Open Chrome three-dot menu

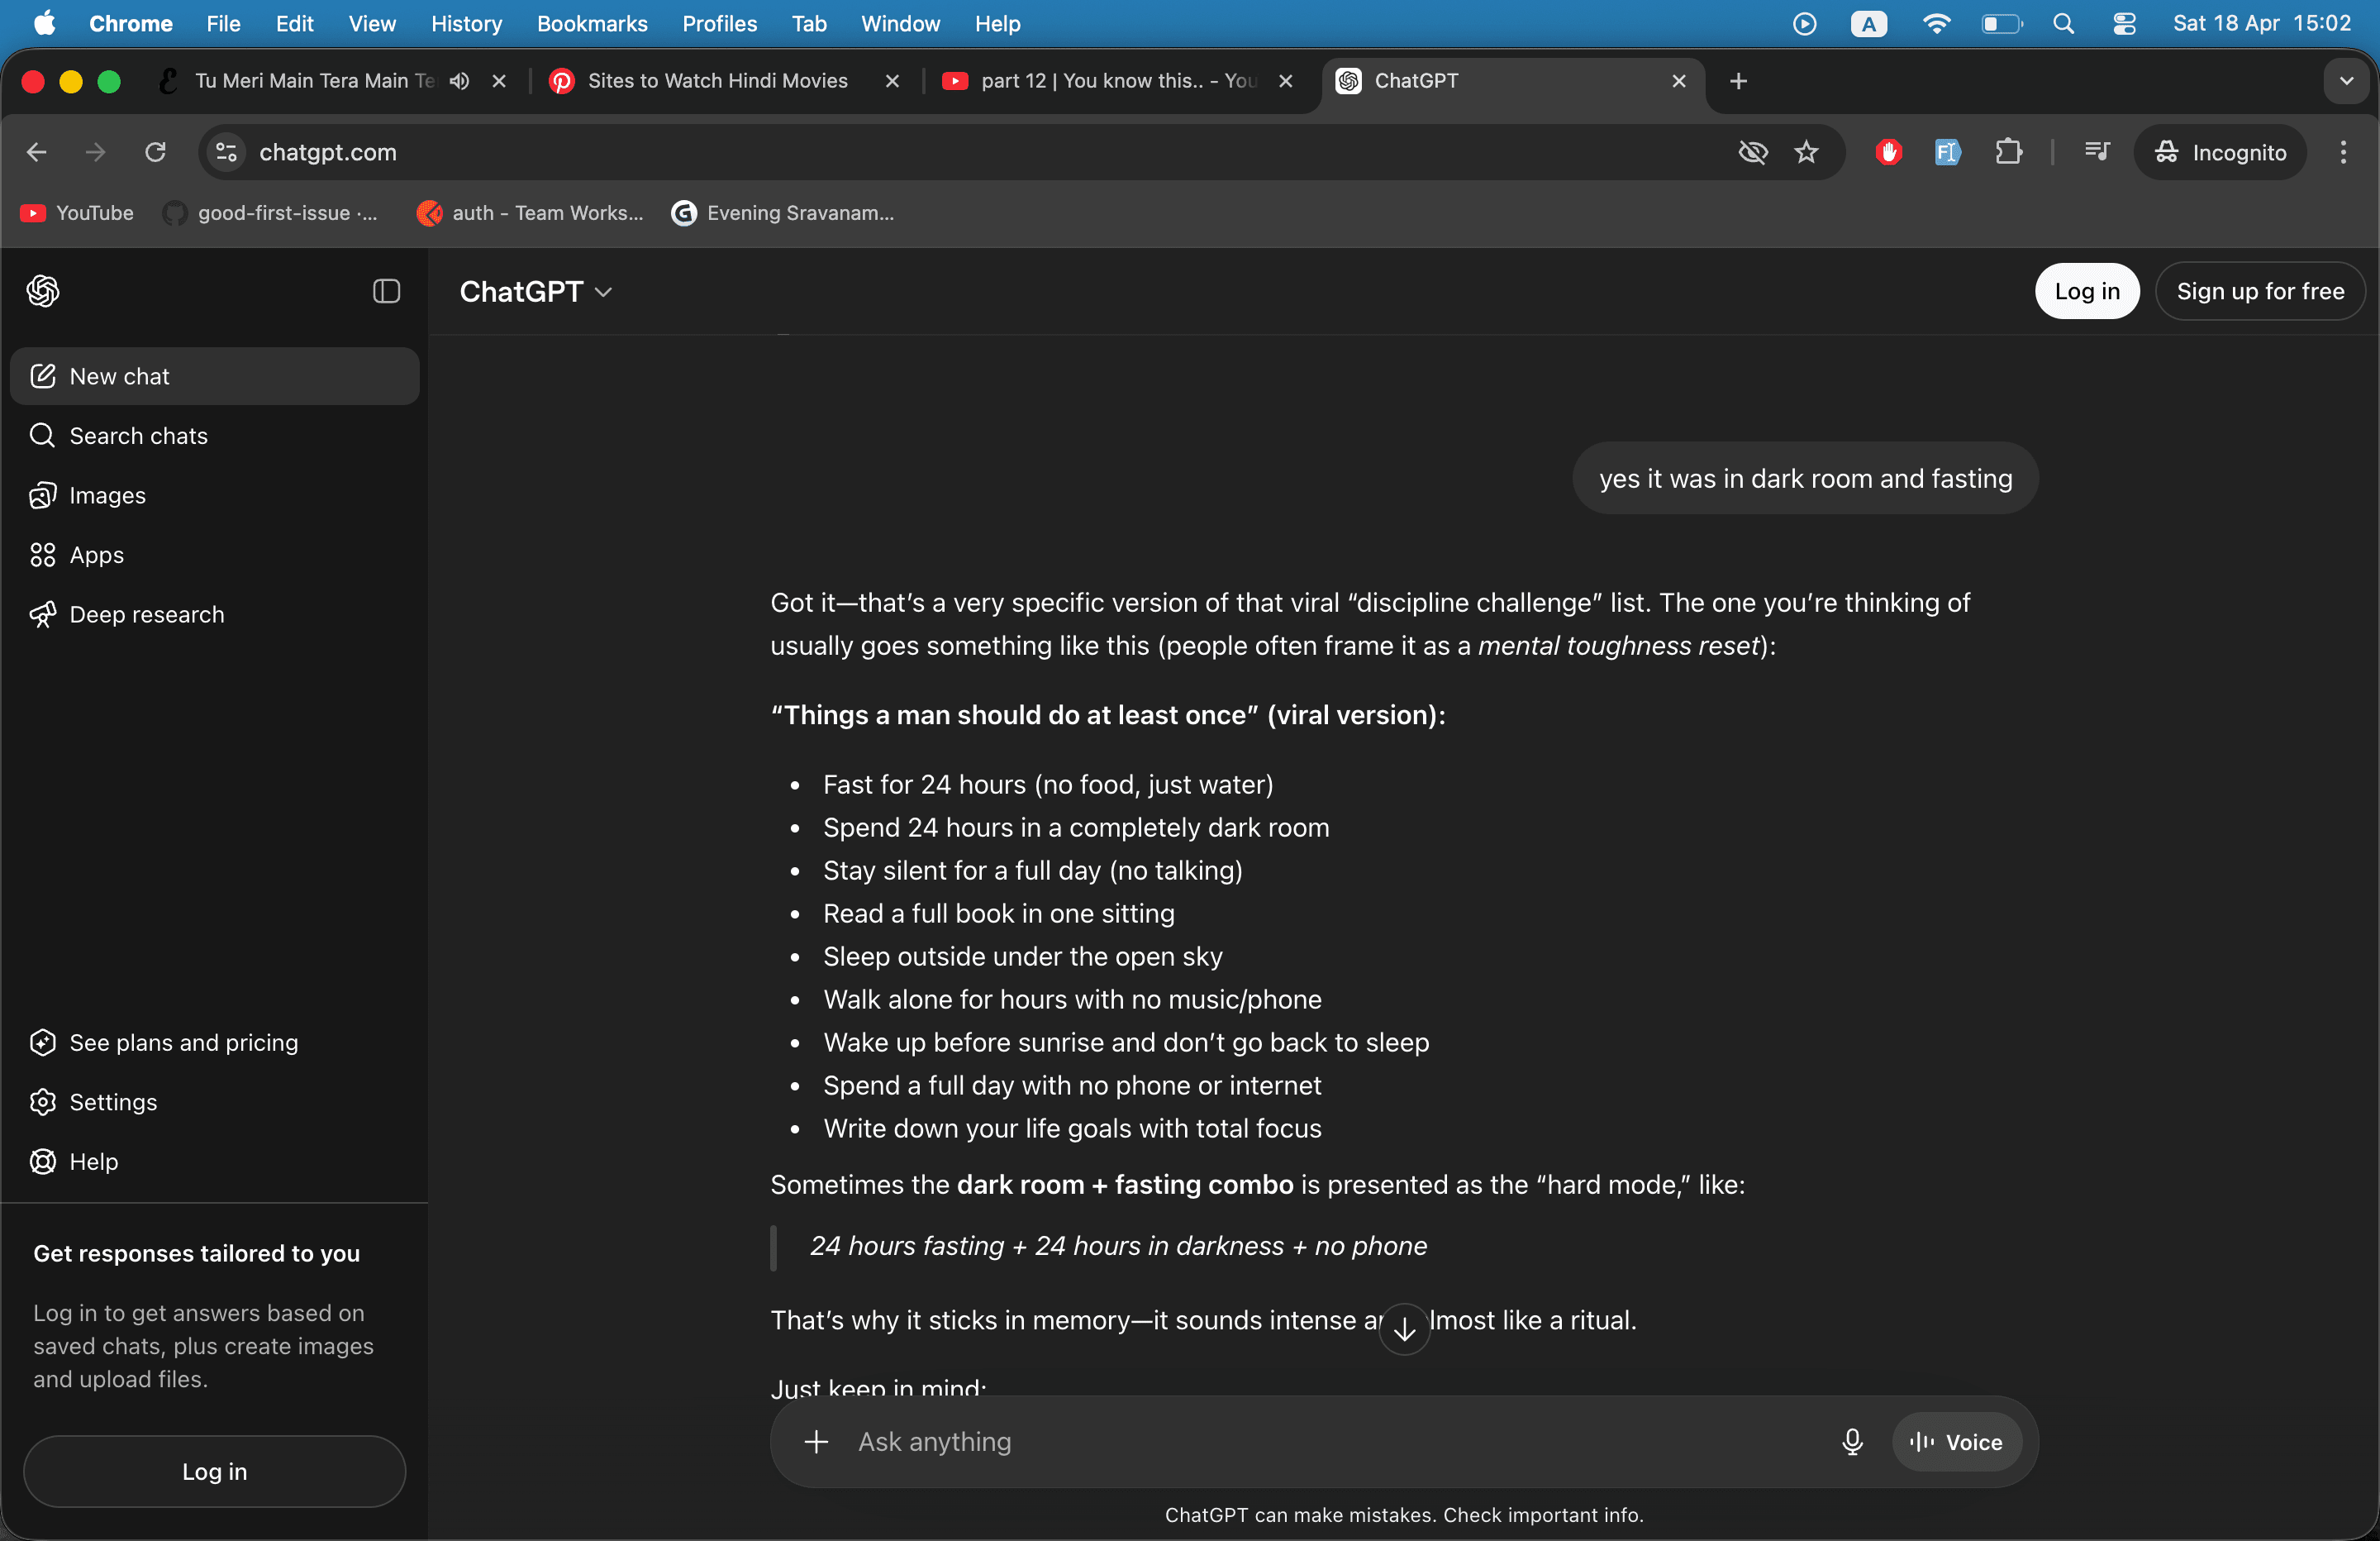(2343, 152)
